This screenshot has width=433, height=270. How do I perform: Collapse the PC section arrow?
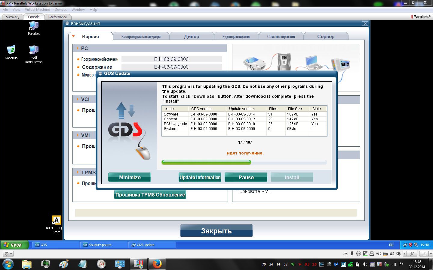(78, 48)
